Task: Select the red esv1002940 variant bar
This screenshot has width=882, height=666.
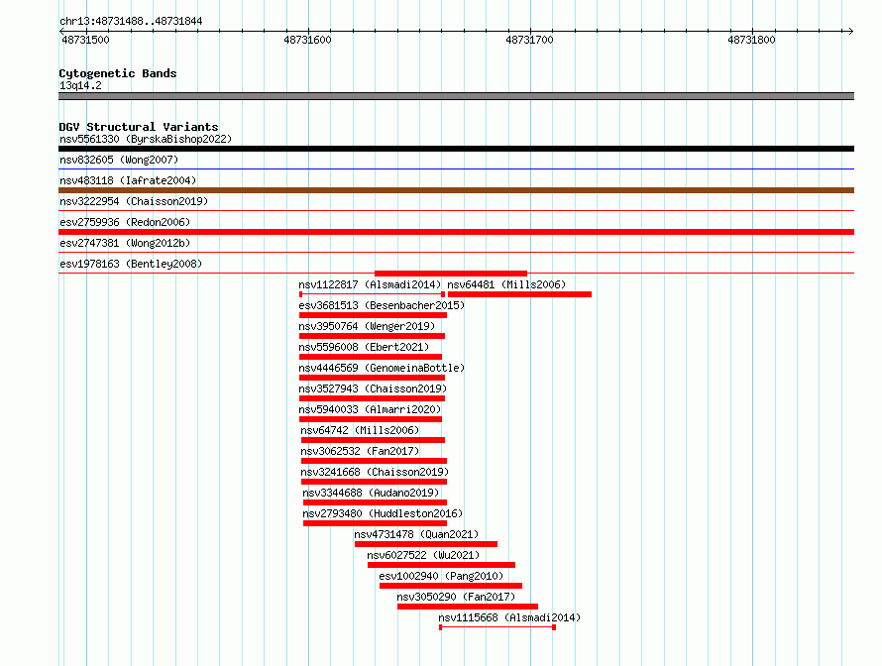Action: pos(451,586)
